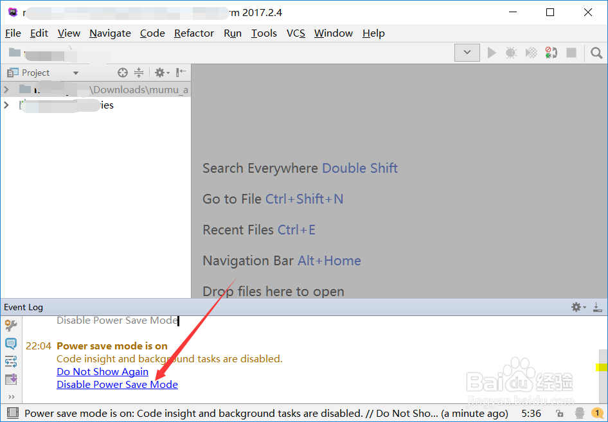Click the scroll to end icon in Event Log
Viewport: 608px width, 422px height.
pyautogui.click(x=11, y=379)
